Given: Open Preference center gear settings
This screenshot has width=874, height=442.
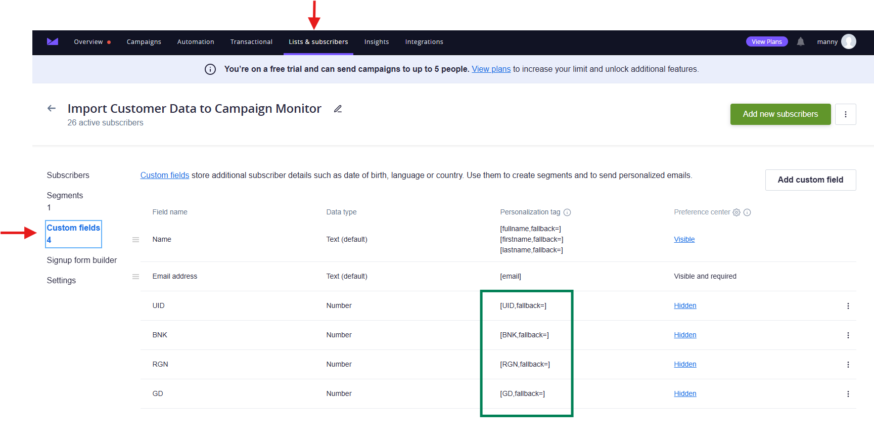Looking at the screenshot, I should (737, 212).
